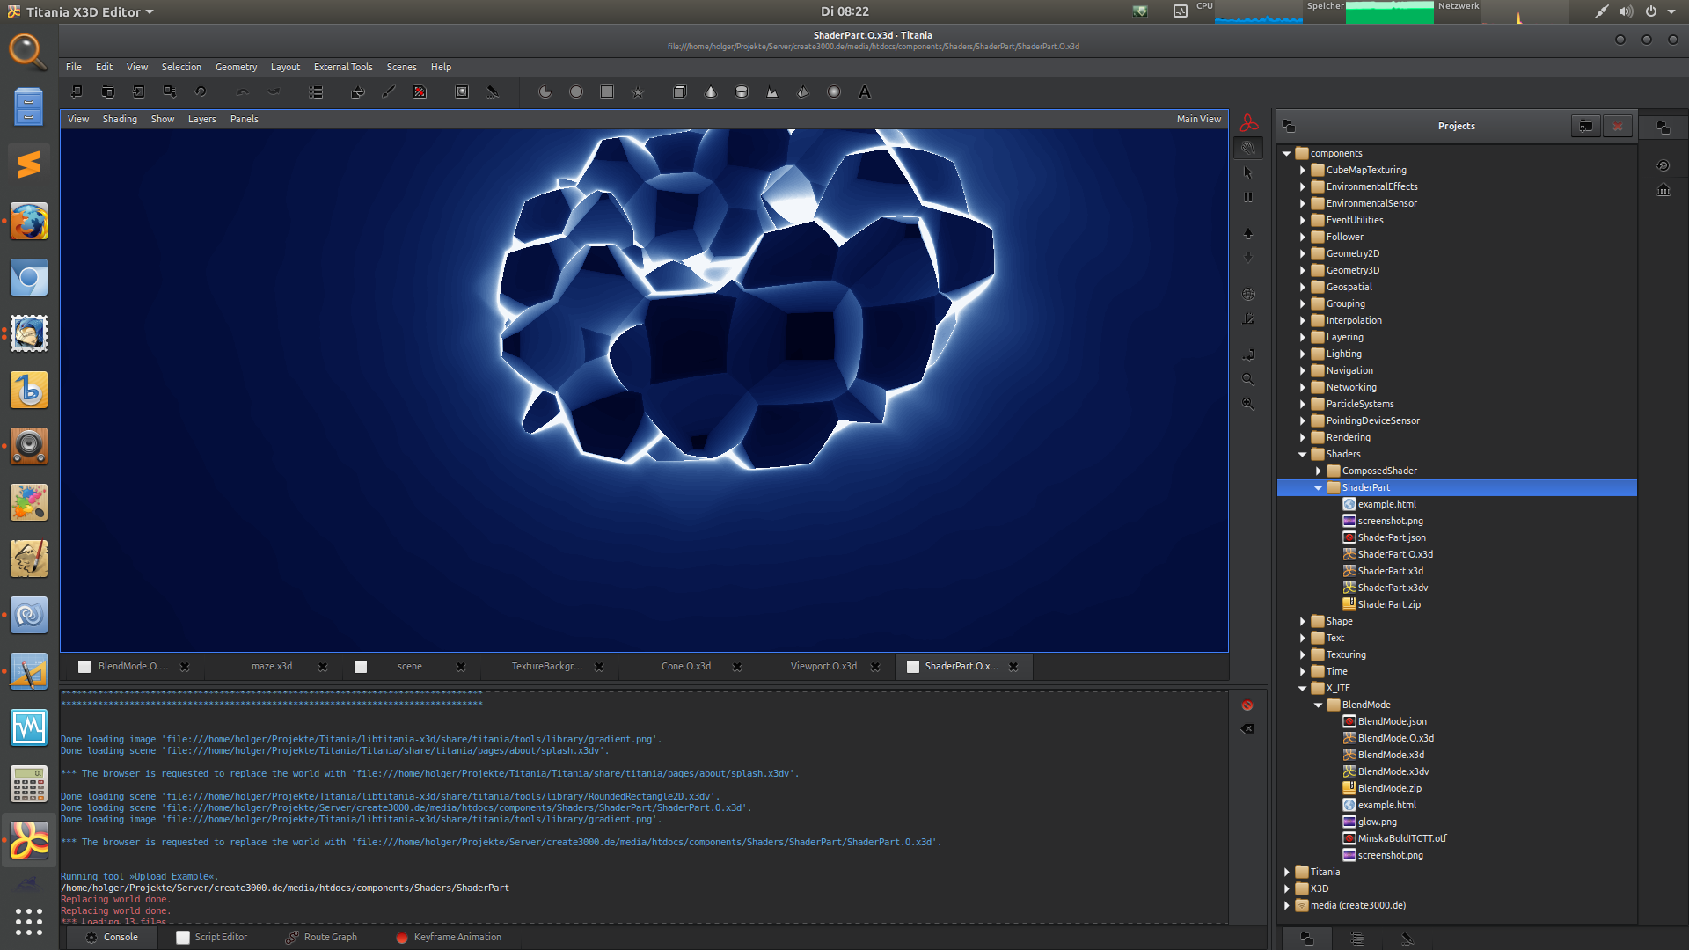
Task: Select the hand navigation tool
Action: (1247, 148)
